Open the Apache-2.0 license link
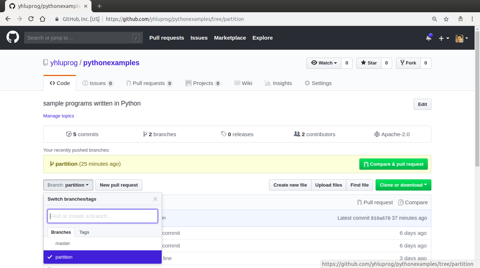480x268 pixels. pyautogui.click(x=392, y=134)
